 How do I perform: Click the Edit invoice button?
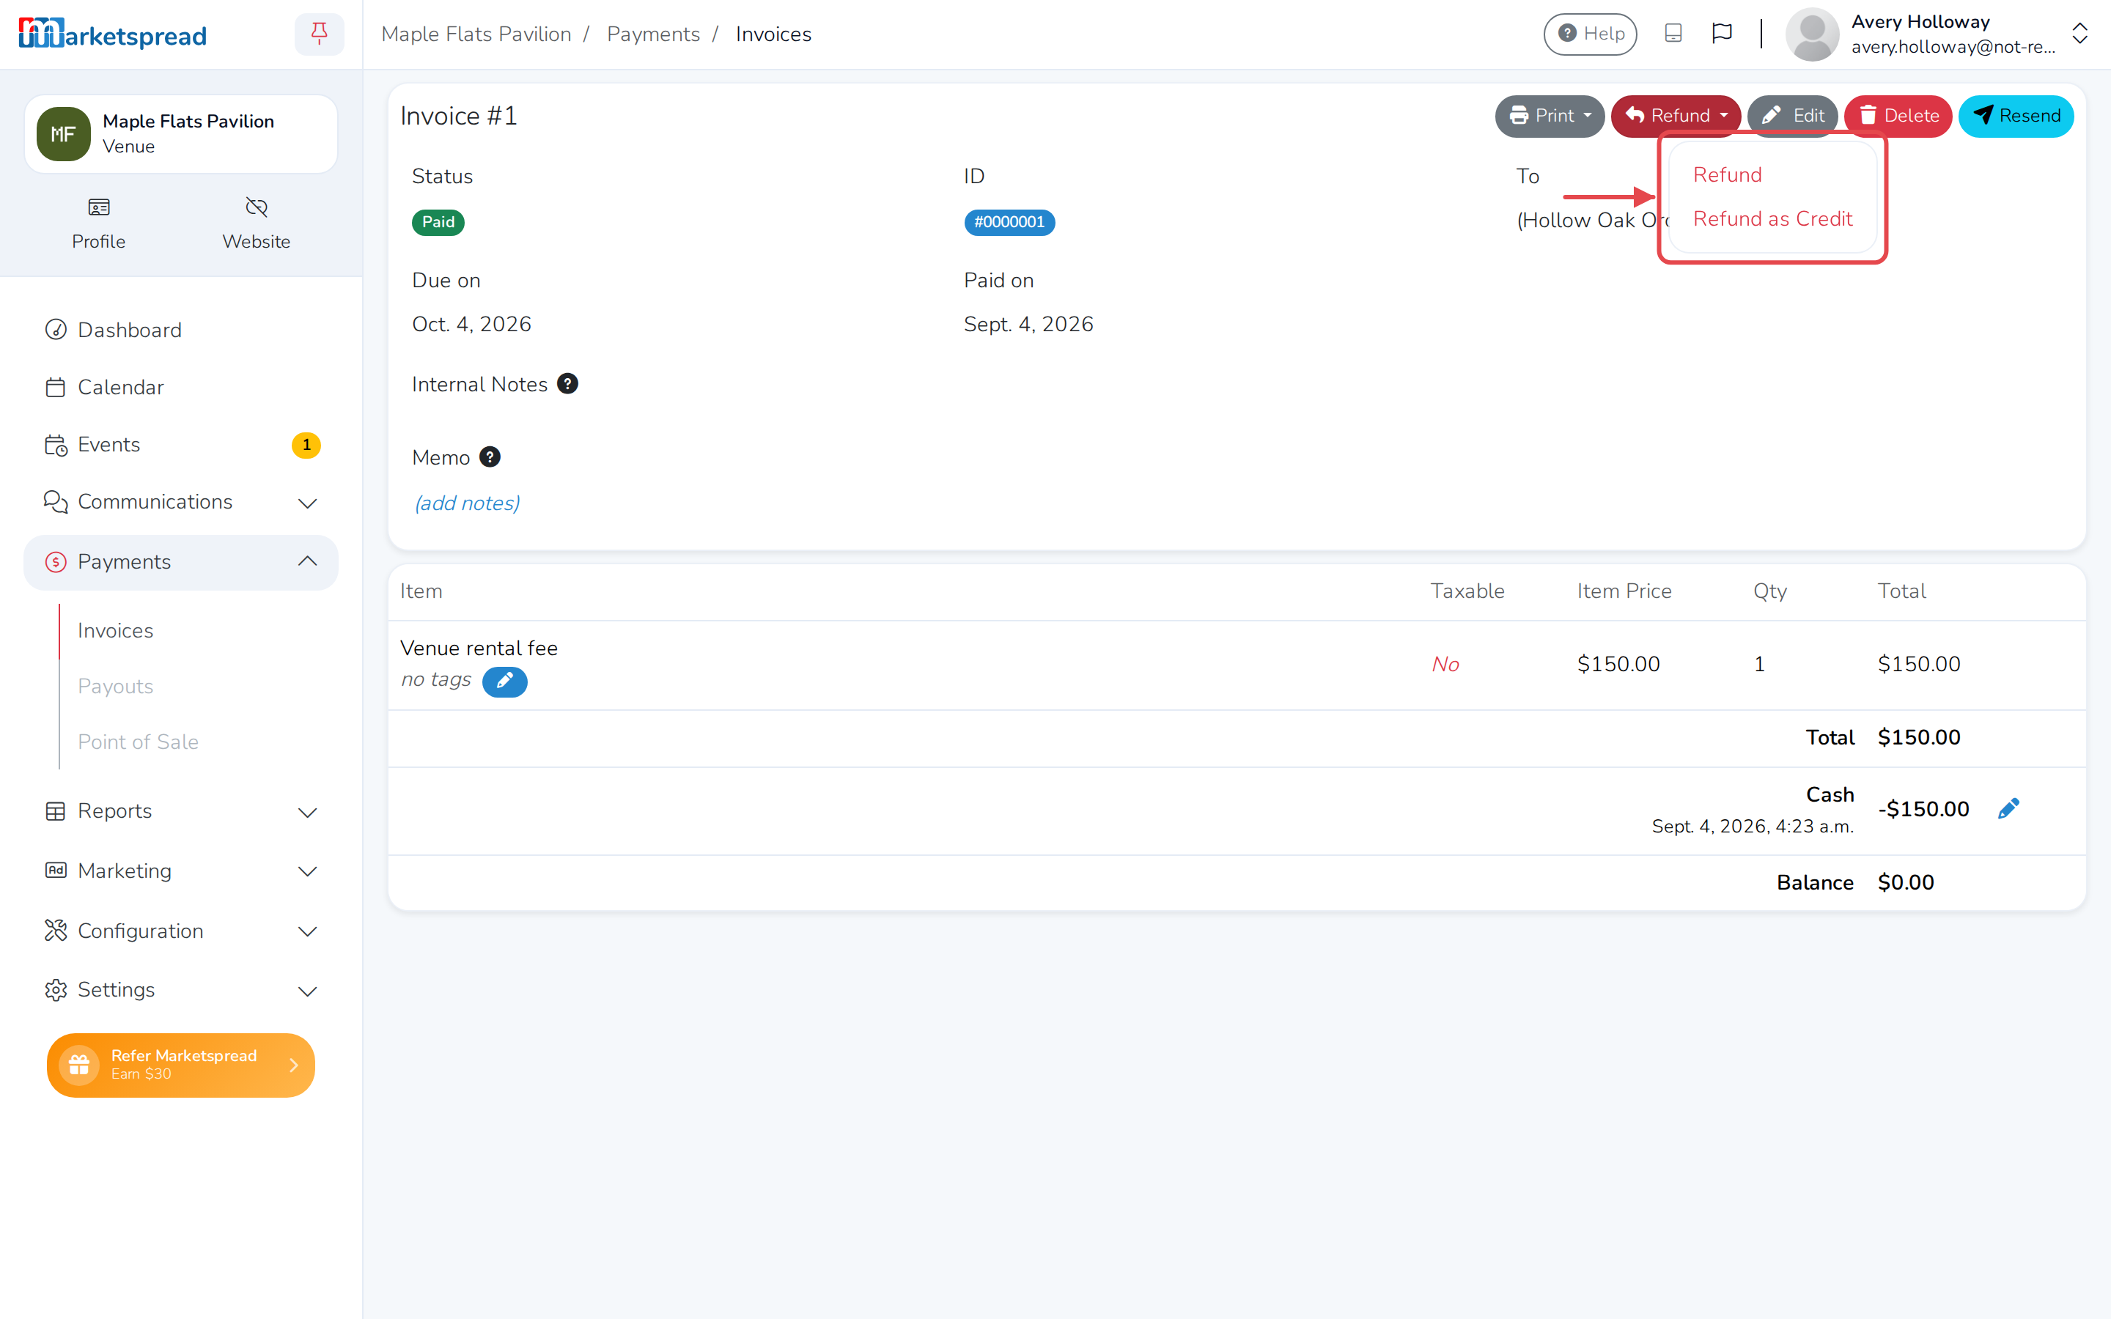click(1793, 116)
